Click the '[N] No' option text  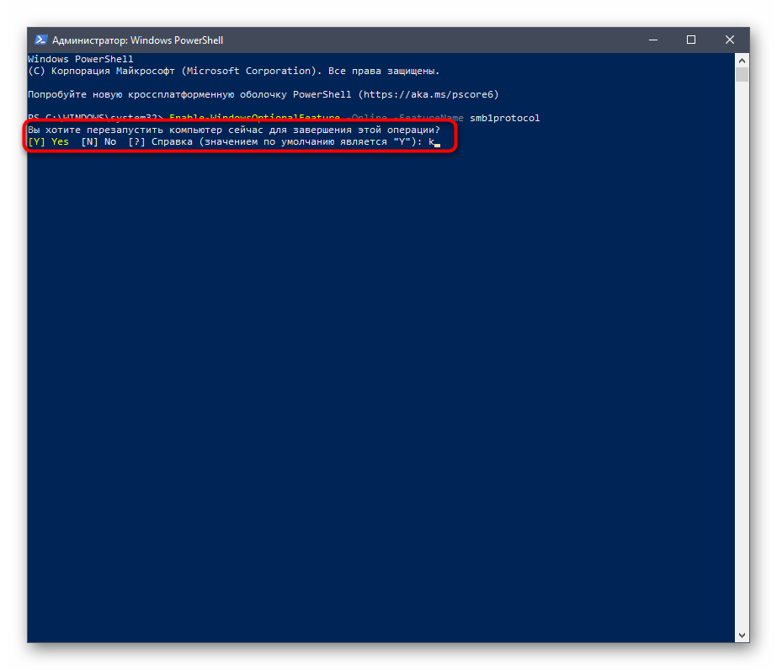tap(98, 141)
